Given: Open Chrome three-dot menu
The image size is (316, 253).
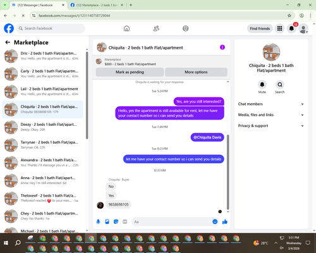Looking at the screenshot, I should [x=310, y=15].
